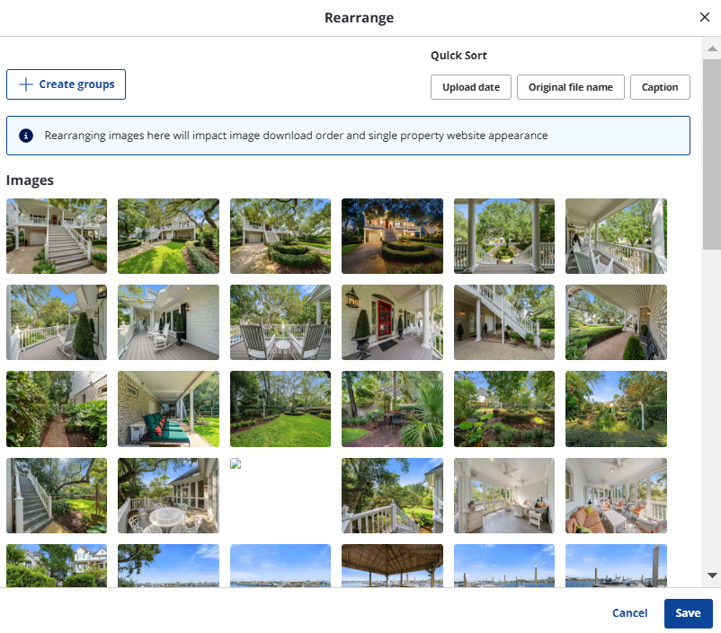This screenshot has width=721, height=633.
Task: Sort images by Caption
Action: tap(660, 87)
